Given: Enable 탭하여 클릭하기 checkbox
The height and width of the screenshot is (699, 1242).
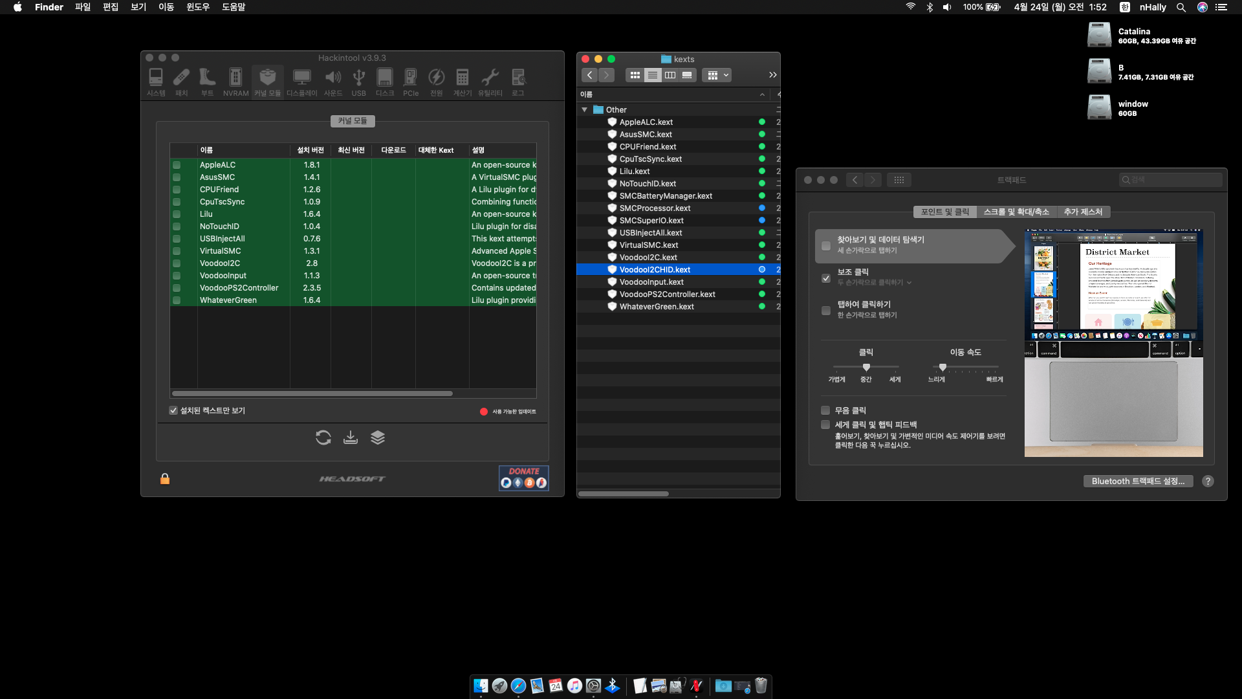Looking at the screenshot, I should 826,311.
